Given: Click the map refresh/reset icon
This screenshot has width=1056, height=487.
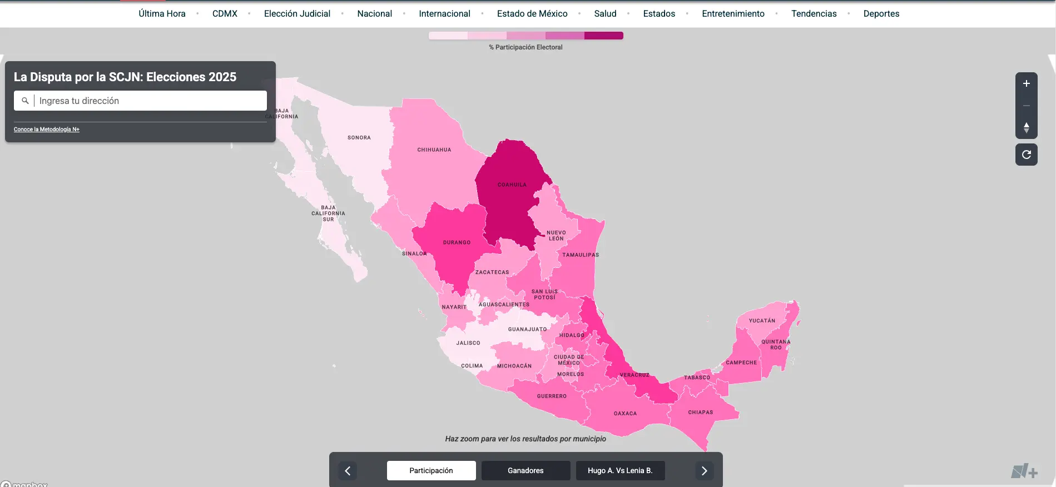Looking at the screenshot, I should tap(1026, 155).
